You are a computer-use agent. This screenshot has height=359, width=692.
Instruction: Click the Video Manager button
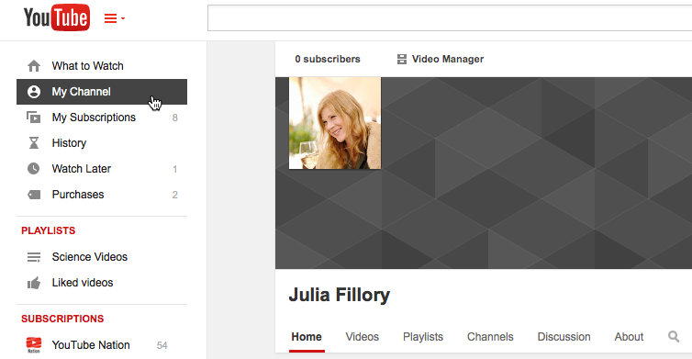pyautogui.click(x=440, y=59)
